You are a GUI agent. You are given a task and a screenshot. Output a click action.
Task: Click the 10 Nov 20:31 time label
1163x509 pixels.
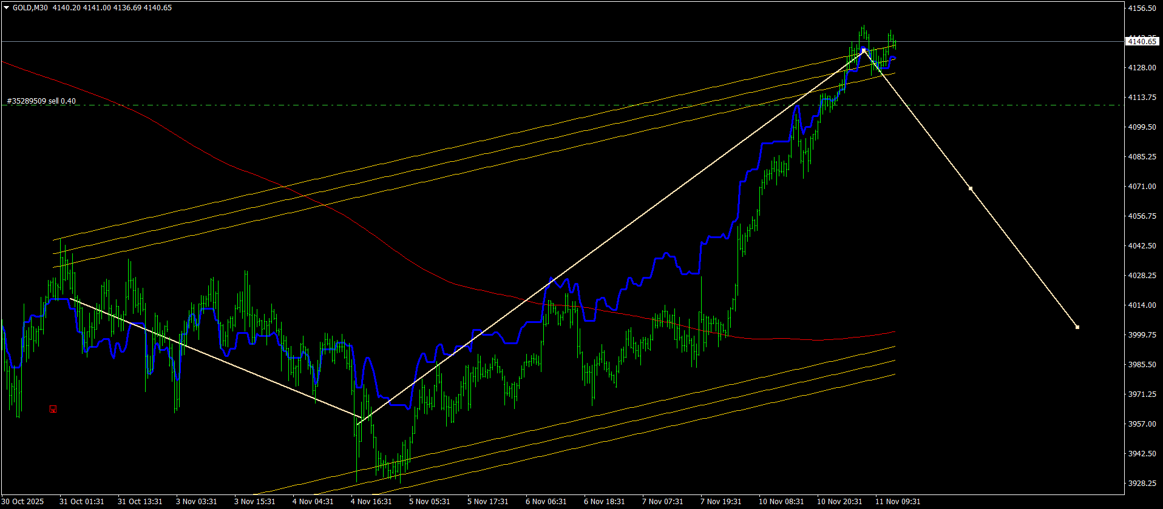[839, 502]
